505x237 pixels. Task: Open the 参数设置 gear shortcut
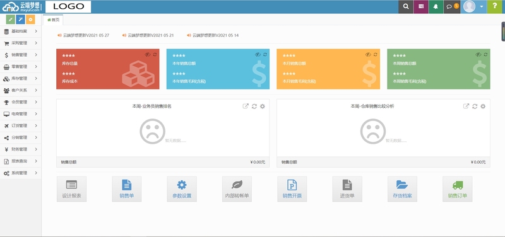pyautogui.click(x=182, y=189)
